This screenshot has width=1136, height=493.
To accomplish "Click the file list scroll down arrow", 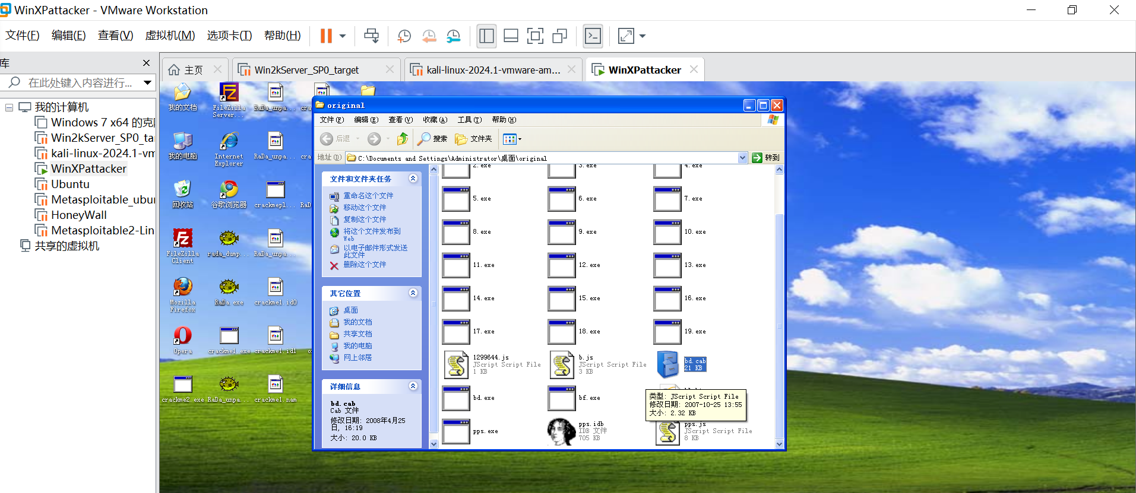I will tap(779, 444).
